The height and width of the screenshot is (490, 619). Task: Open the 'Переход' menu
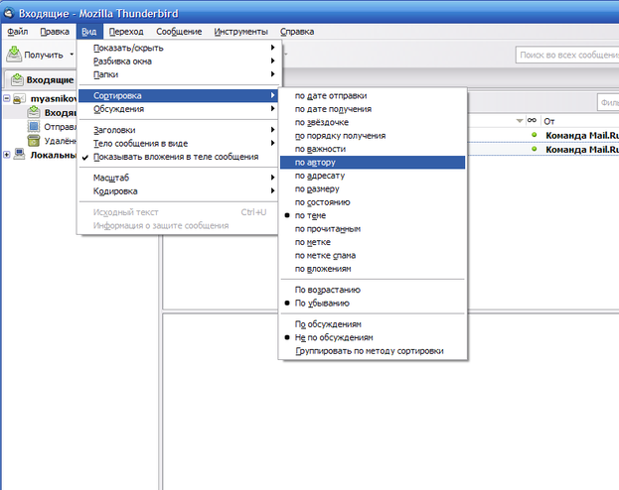pos(126,32)
